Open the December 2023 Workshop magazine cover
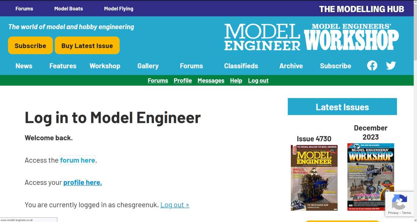417x222 pixels. coord(371,177)
